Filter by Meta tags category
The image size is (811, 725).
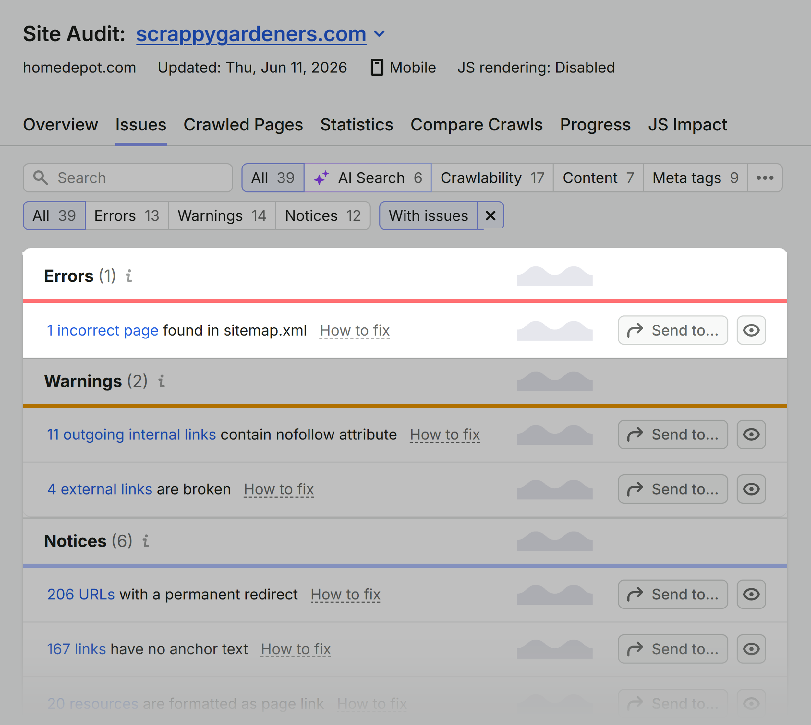[x=696, y=178]
